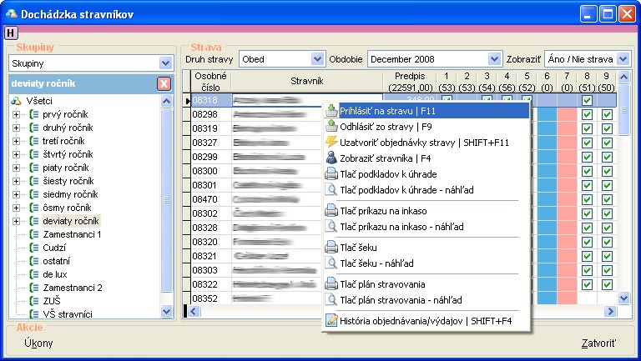Click preview icon for Tlač šeku - náhľad
Image resolution: width=641 pixels, height=361 pixels.
[332, 263]
